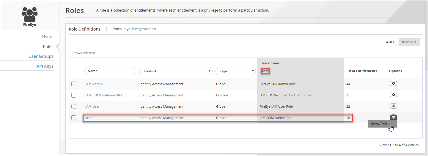Click 'FireEye IAM Admin Role' description cell
This screenshot has height=156, width=428.
[278, 84]
